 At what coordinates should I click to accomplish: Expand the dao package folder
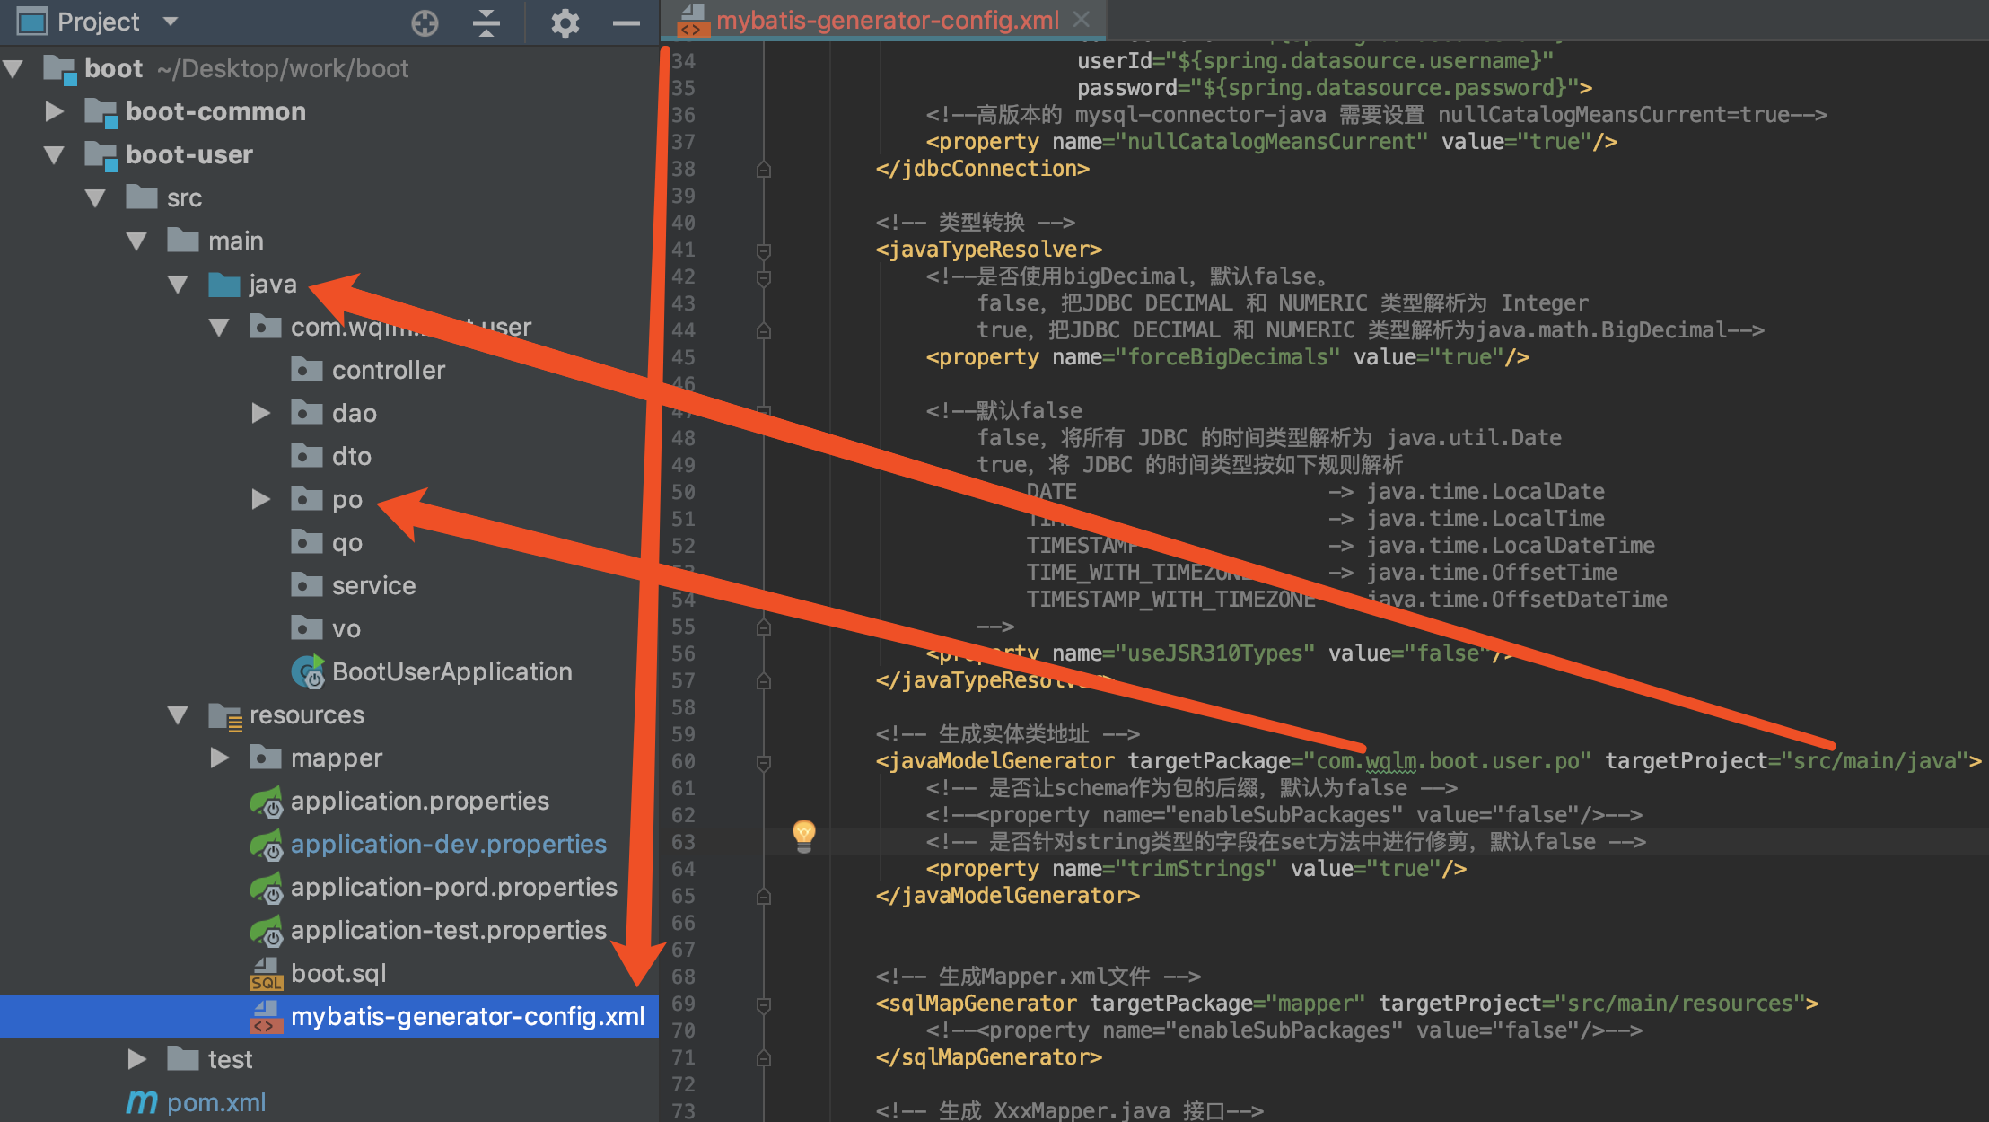(261, 413)
